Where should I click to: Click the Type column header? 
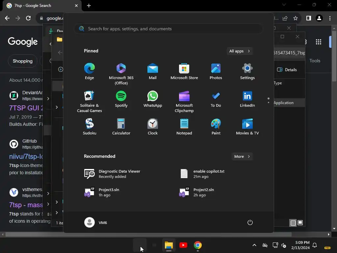[278, 83]
